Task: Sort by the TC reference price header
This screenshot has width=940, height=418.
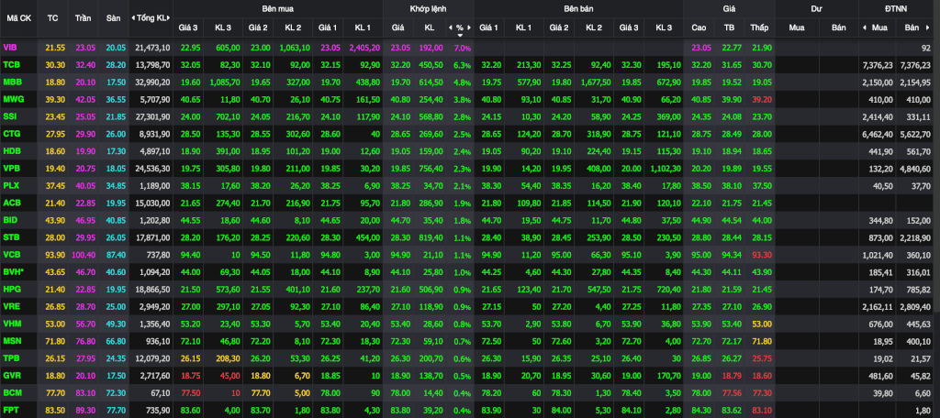Action: [x=52, y=18]
